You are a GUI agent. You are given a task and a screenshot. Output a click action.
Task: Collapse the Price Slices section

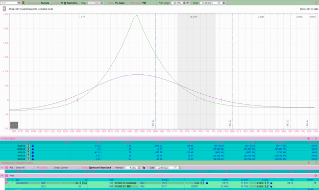pyautogui.click(x=2, y=139)
